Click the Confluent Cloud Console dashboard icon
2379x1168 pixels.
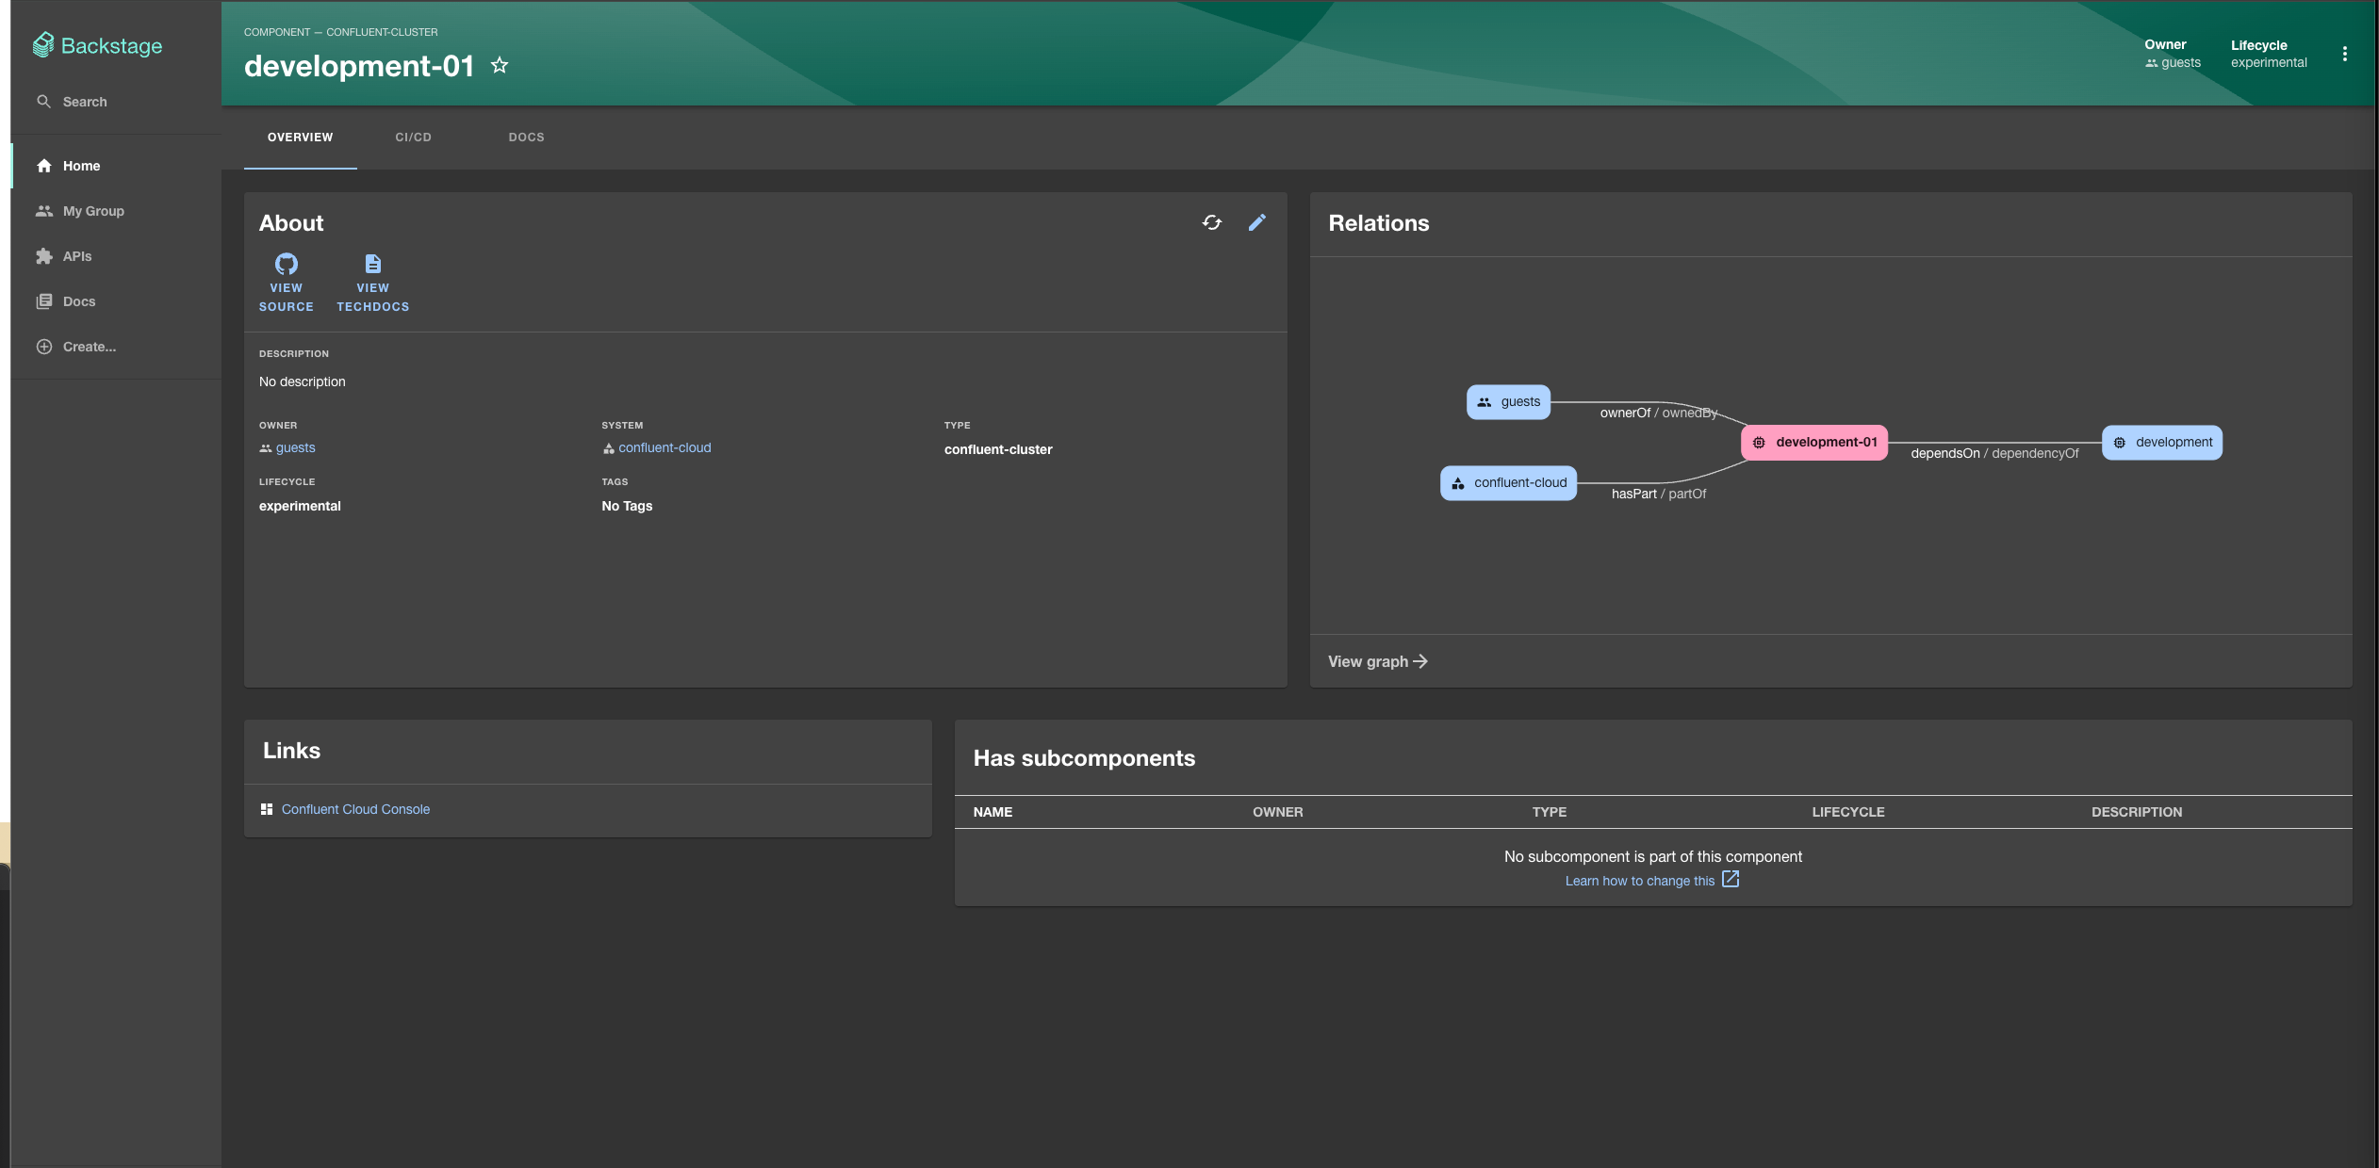tap(267, 810)
